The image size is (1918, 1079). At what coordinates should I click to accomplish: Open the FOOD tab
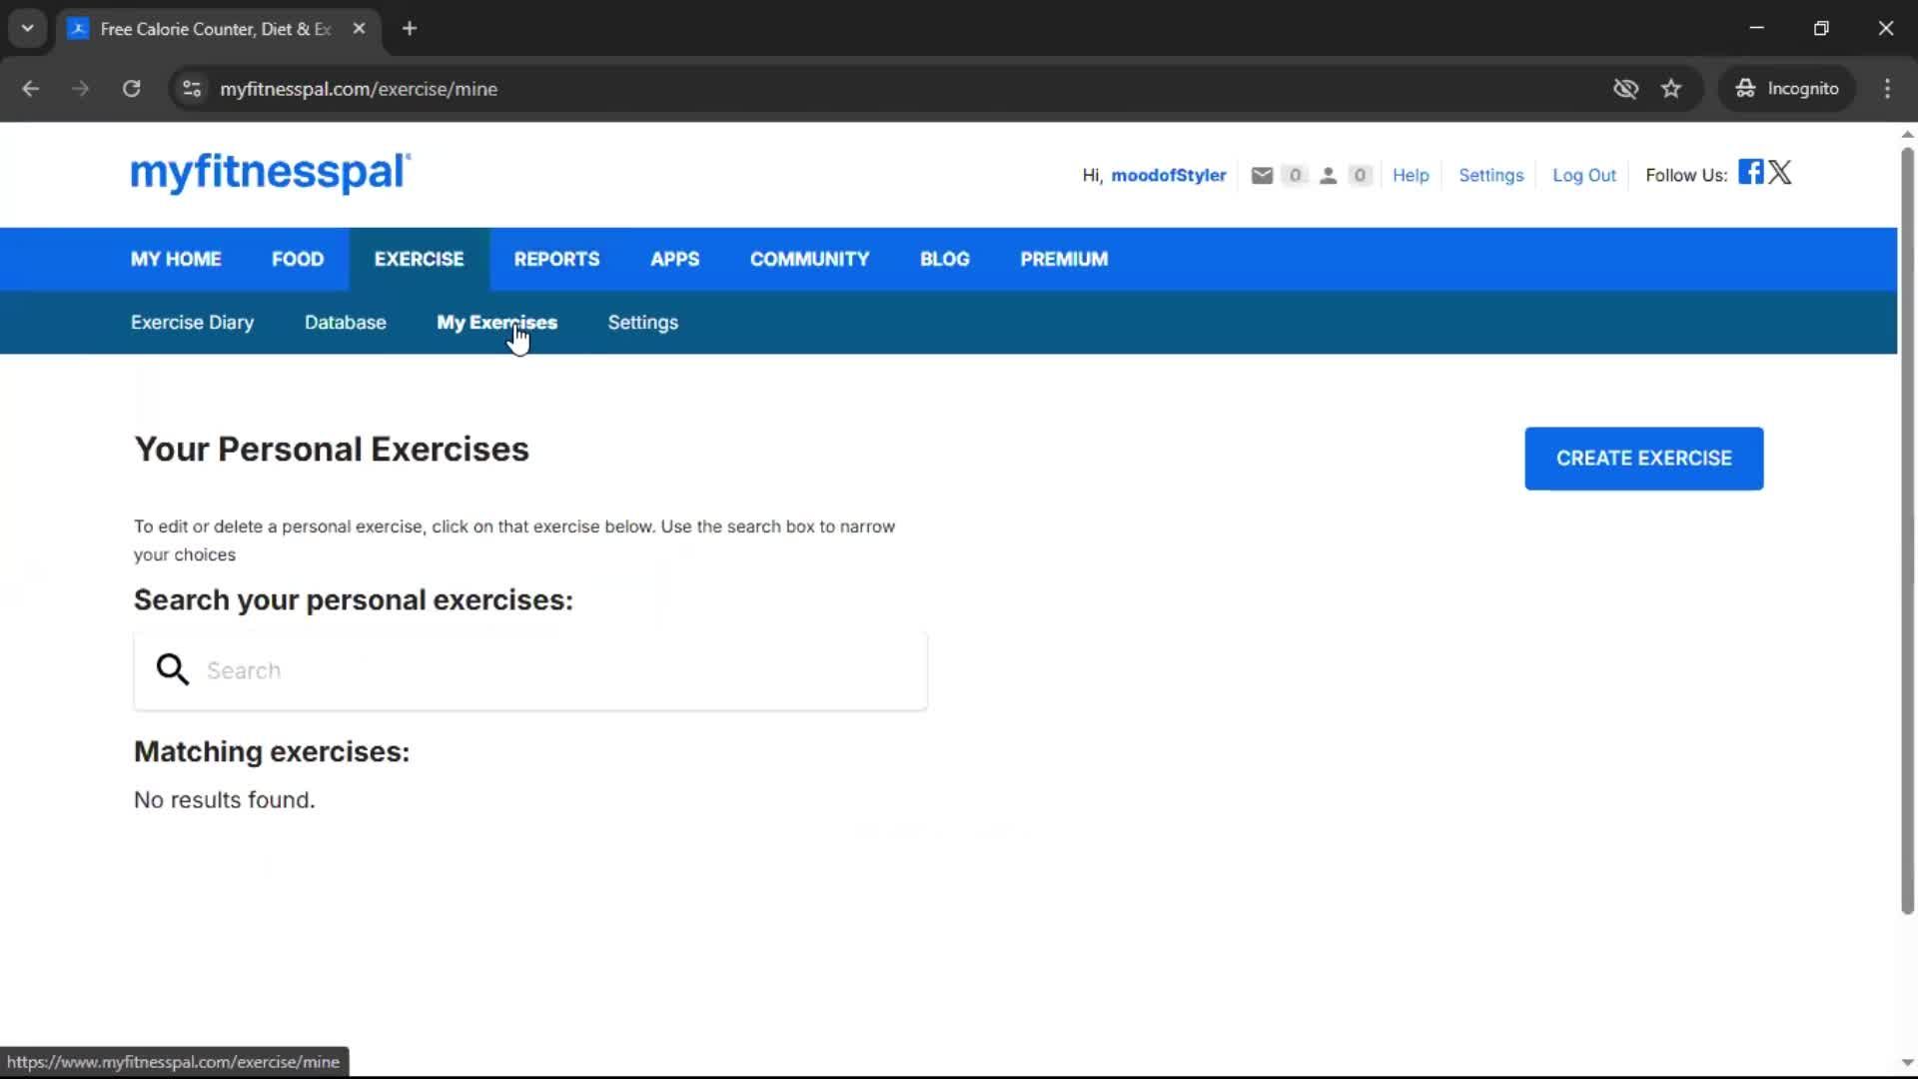pyautogui.click(x=298, y=259)
